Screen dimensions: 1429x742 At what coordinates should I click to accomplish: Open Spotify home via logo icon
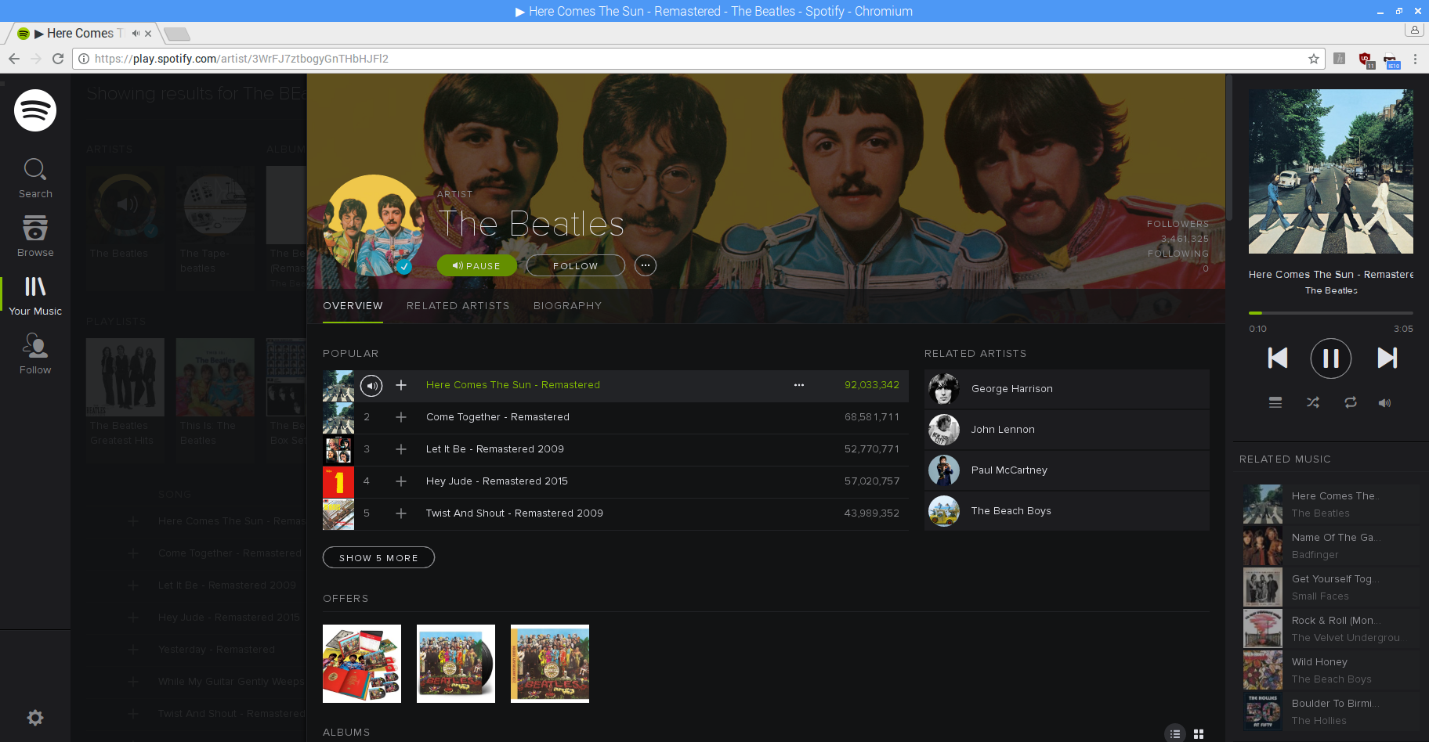pyautogui.click(x=35, y=110)
